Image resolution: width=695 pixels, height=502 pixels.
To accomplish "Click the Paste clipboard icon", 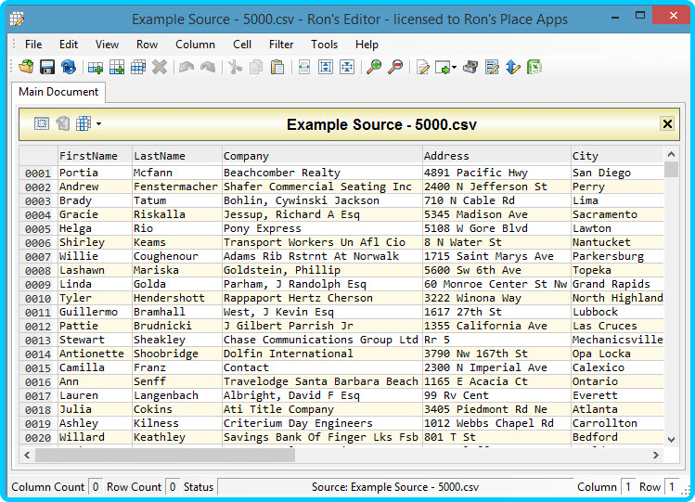I will (x=277, y=67).
